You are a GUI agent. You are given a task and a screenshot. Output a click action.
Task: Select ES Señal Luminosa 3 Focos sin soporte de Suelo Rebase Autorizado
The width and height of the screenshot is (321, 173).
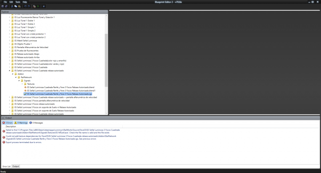(44, 111)
